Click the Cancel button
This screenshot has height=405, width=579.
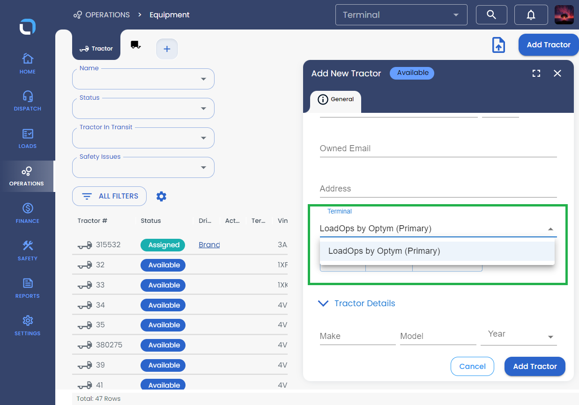point(472,367)
